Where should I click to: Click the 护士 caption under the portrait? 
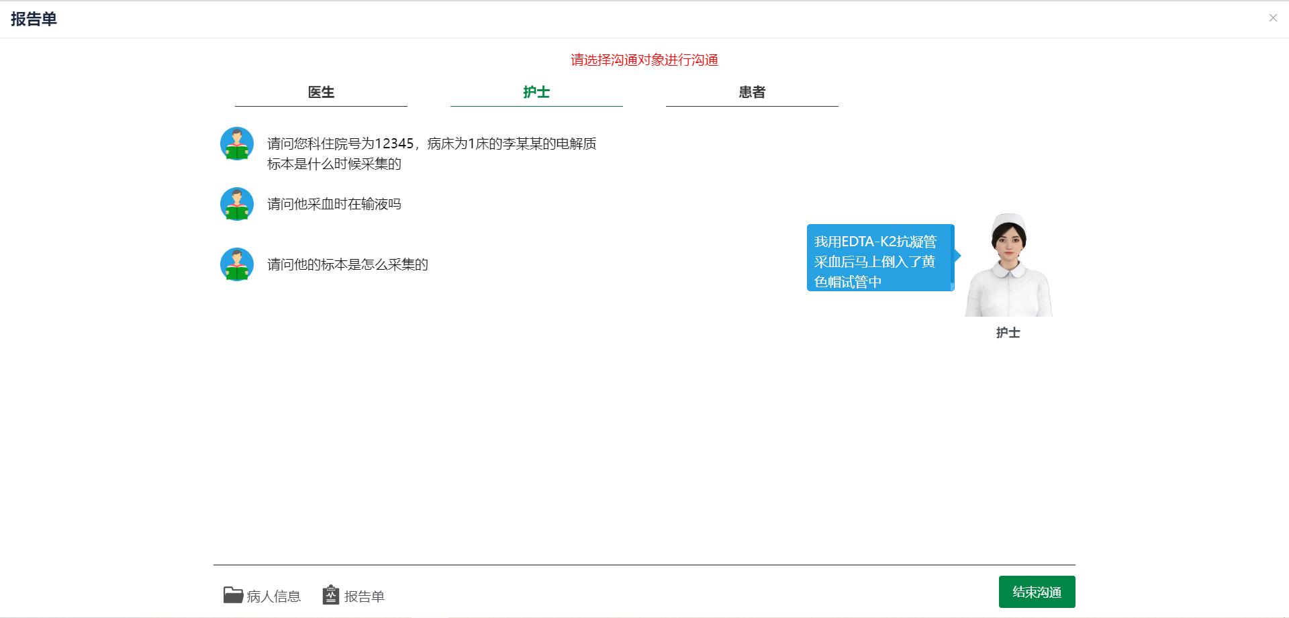1008,333
